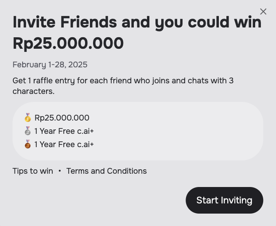This screenshot has height=226, width=276.
Task: Close the invite friends dialog
Action: tap(263, 12)
